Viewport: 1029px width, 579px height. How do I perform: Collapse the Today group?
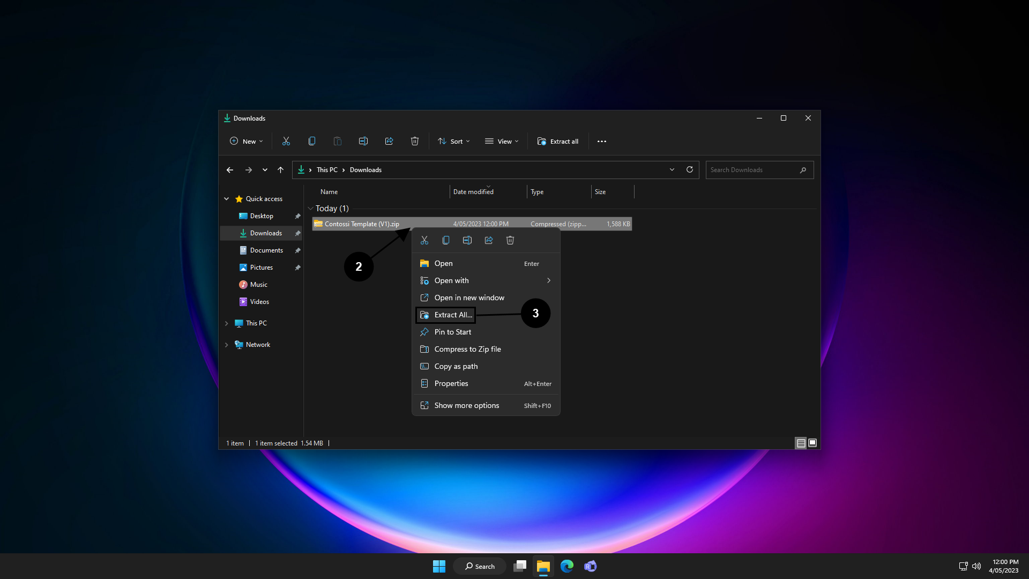point(310,209)
